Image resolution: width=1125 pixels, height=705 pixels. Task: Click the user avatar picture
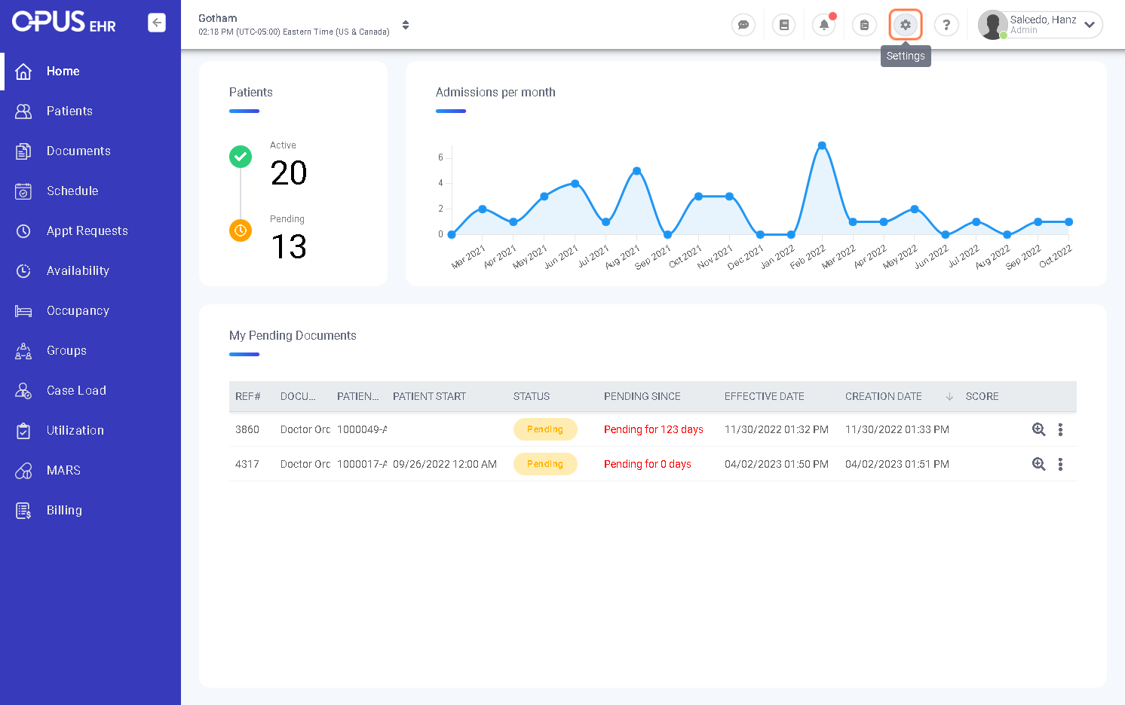click(x=992, y=25)
